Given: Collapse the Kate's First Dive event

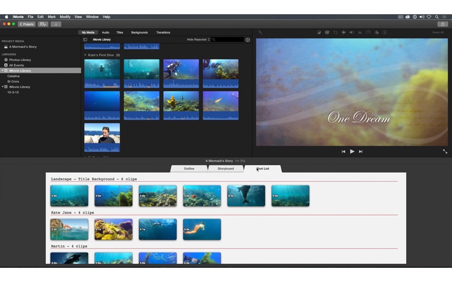Looking at the screenshot, I should 85,55.
